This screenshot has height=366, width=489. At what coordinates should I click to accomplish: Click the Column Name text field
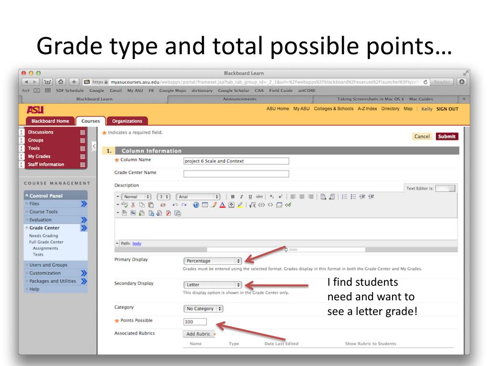click(236, 161)
